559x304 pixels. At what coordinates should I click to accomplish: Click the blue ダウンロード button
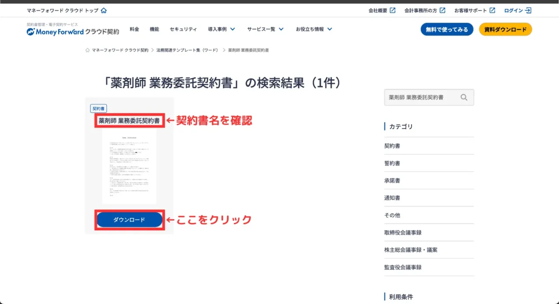point(129,220)
